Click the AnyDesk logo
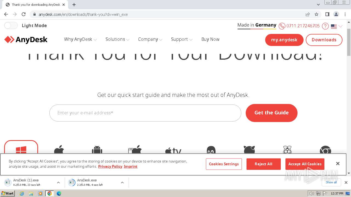 coord(26,40)
